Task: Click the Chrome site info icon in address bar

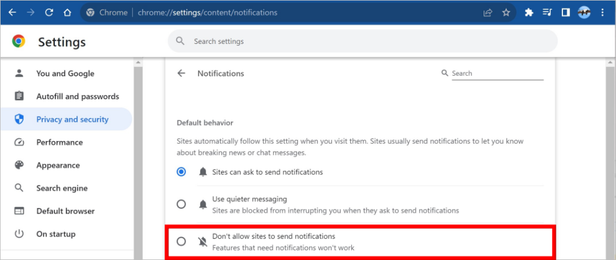Action: click(x=90, y=13)
